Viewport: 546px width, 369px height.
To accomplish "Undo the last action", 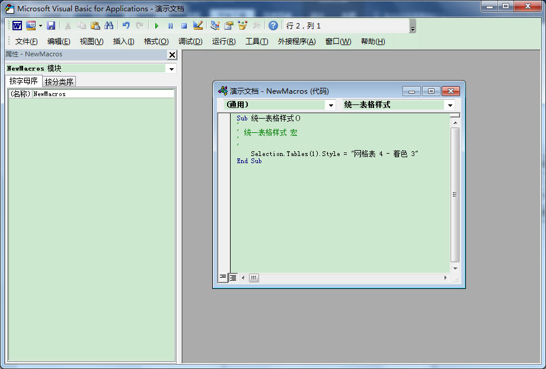I will click(126, 26).
